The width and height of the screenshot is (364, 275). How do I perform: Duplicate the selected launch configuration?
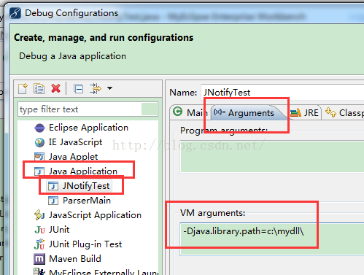click(39, 88)
